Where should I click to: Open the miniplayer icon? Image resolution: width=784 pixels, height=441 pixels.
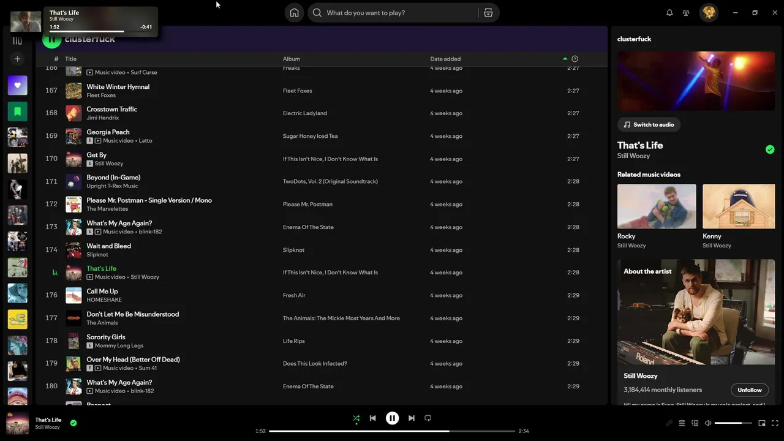[x=762, y=423]
